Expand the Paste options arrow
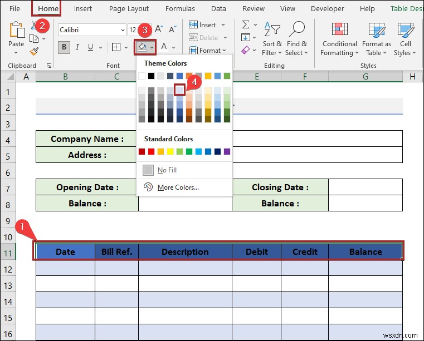 click(16, 52)
